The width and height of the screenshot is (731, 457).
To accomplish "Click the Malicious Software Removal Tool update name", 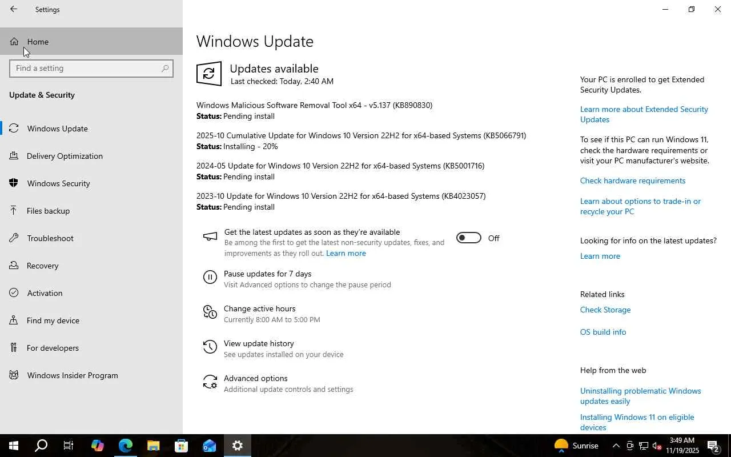I will tap(314, 105).
